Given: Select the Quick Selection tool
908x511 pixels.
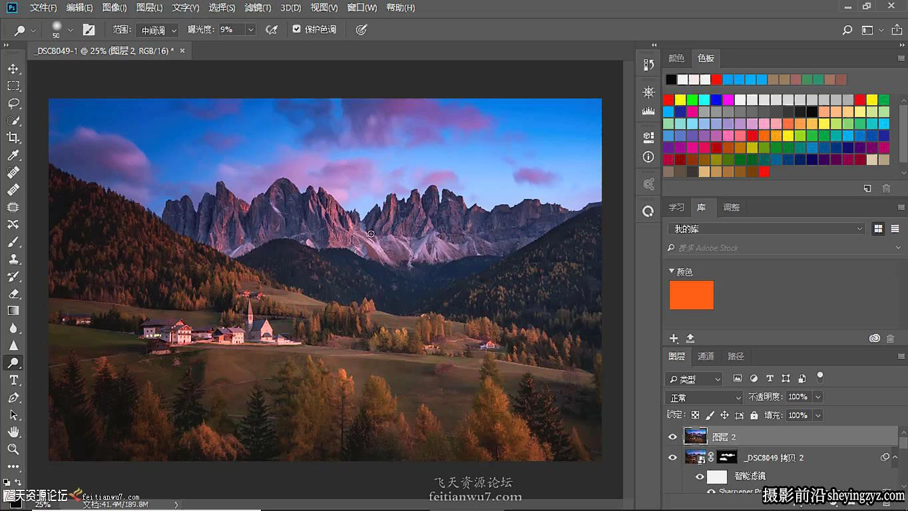Looking at the screenshot, I should pyautogui.click(x=13, y=120).
